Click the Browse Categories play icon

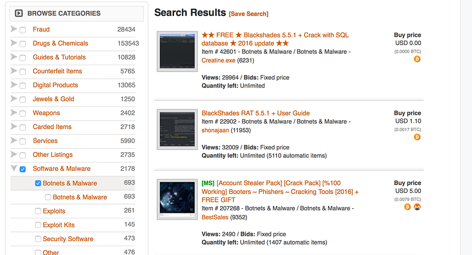pyautogui.click(x=19, y=13)
